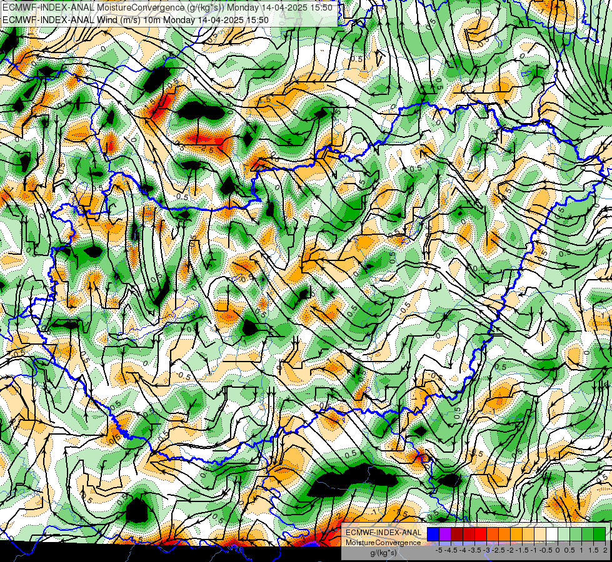The height and width of the screenshot is (562, 612).
Task: Click ECMWF-INDEX-ANAL label in legend box
Action: click(x=384, y=533)
